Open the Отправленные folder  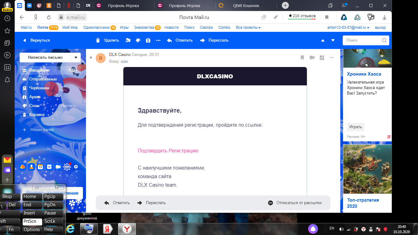point(50,79)
